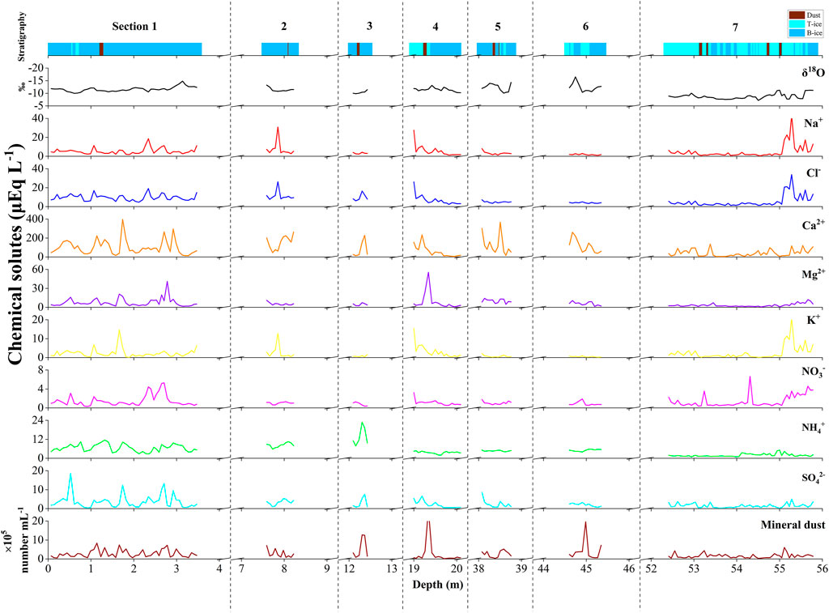The image size is (829, 613).
Task: Click the depth tick label '46'
Action: point(628,568)
